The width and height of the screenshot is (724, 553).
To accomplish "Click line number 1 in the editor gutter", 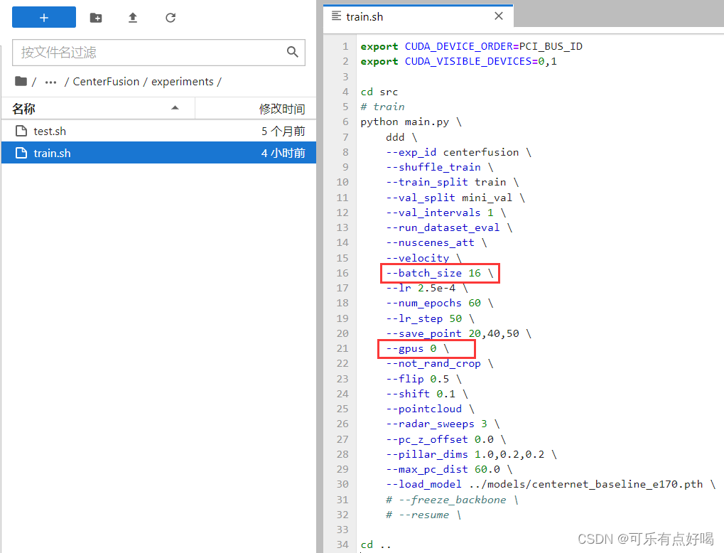I will pos(345,46).
